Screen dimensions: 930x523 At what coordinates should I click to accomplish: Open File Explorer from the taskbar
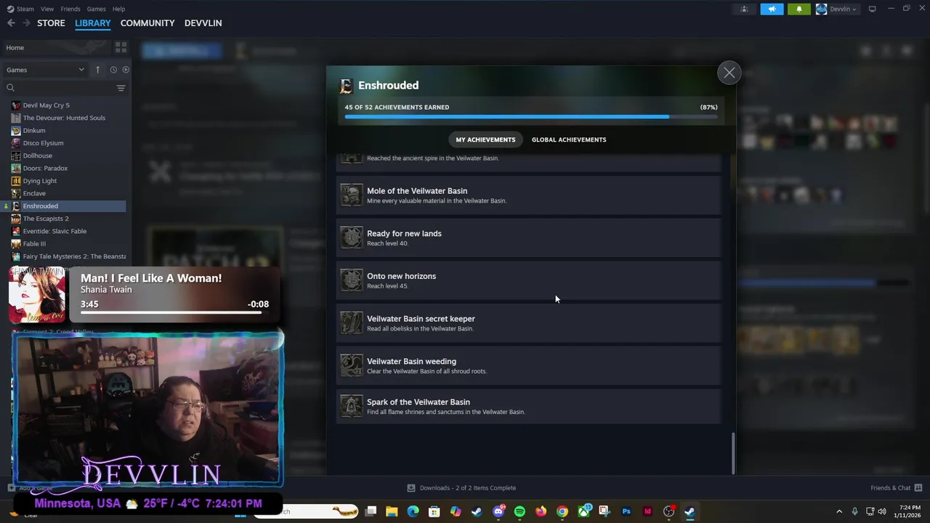[x=392, y=511]
